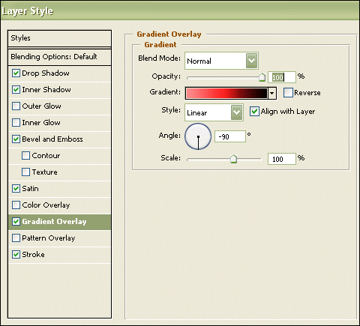This screenshot has width=360, height=326.
Task: Enable the Outer Glow checkbox
Action: 16,106
